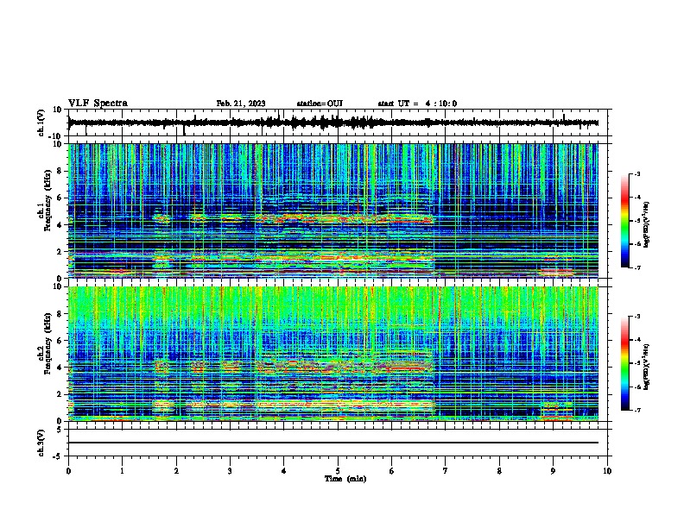
Task: Click the ch.2 'Frequency (kHz)' axis label
Action: [47, 343]
